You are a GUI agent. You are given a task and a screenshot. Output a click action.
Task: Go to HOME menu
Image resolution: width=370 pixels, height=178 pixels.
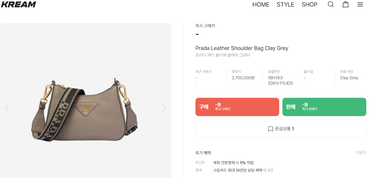coord(261,5)
